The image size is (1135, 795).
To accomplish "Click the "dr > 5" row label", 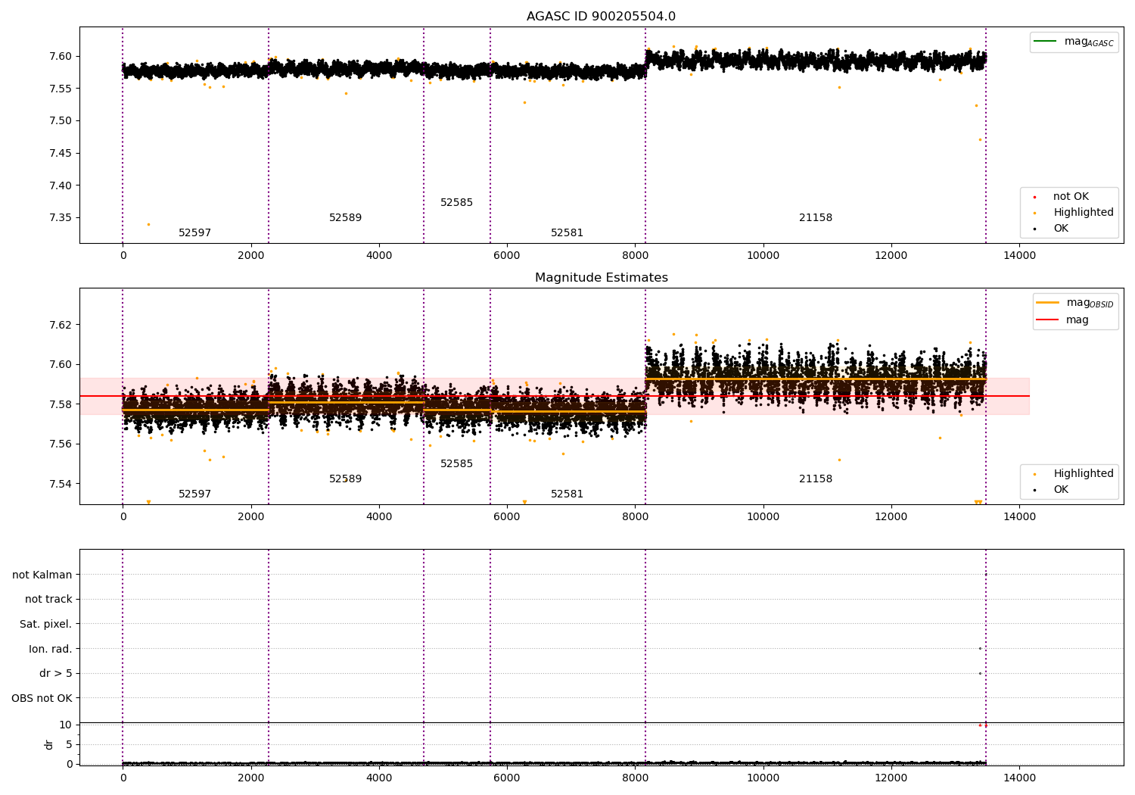I will pos(56,674).
